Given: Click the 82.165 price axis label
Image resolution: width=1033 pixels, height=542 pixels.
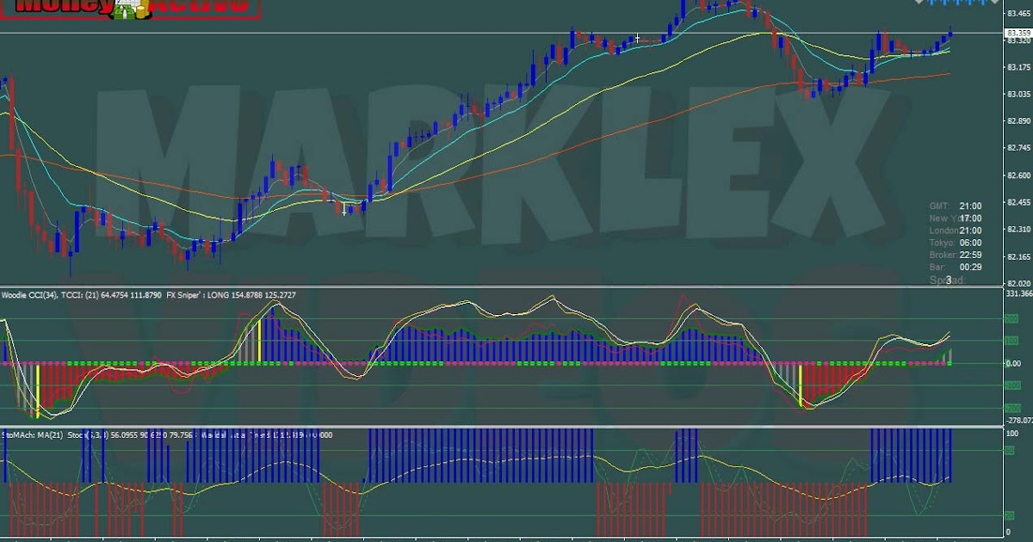Looking at the screenshot, I should click(x=1018, y=256).
